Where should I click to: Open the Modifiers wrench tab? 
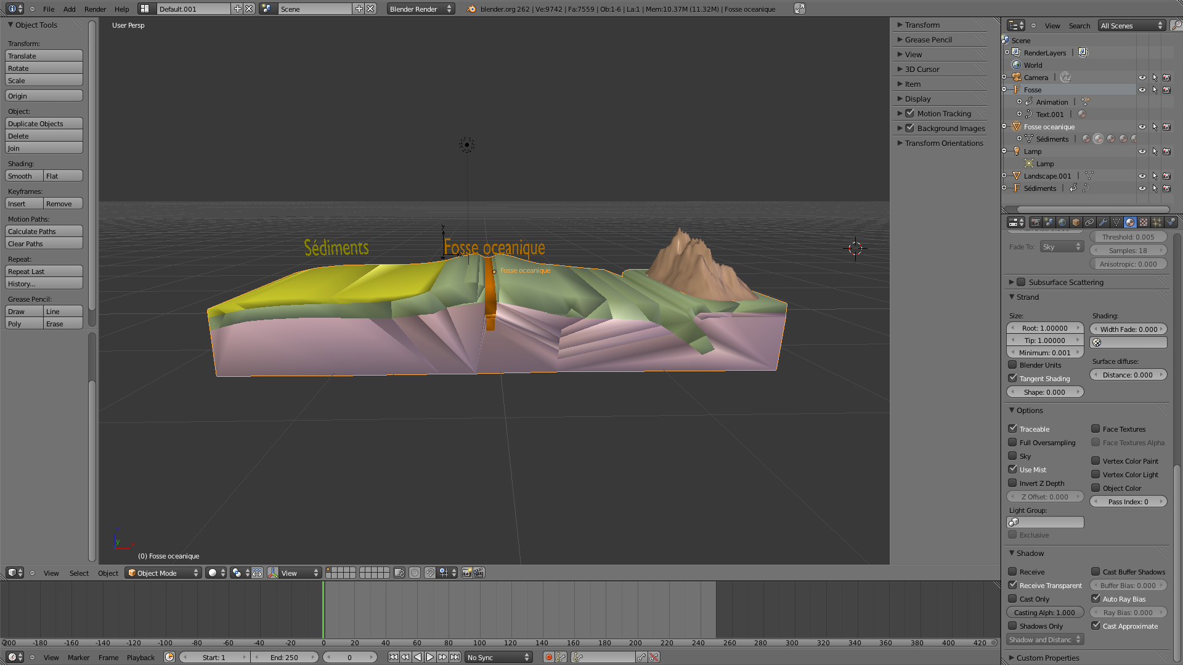[x=1103, y=222]
